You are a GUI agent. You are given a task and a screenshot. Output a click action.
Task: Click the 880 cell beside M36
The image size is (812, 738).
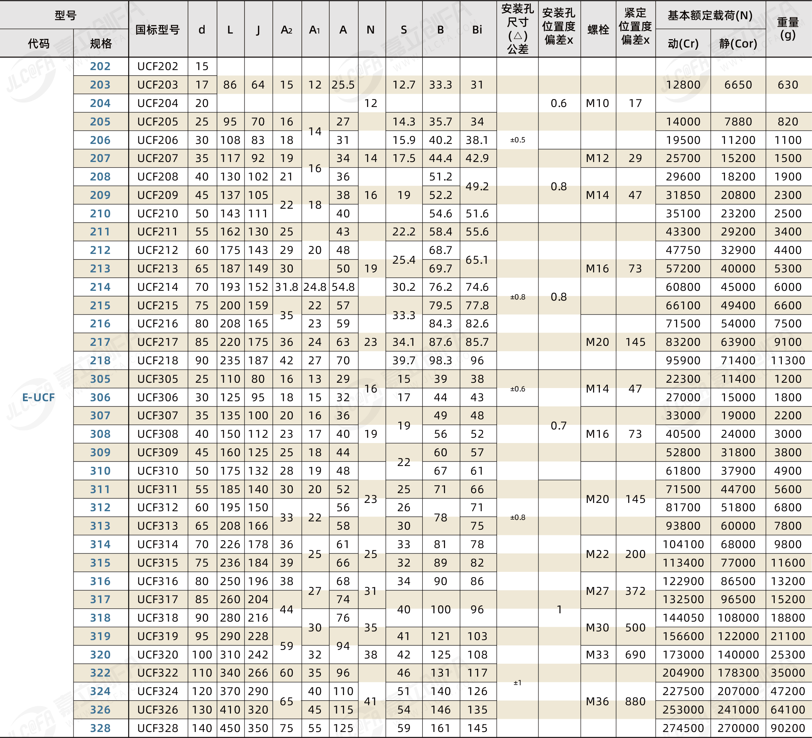point(635,701)
